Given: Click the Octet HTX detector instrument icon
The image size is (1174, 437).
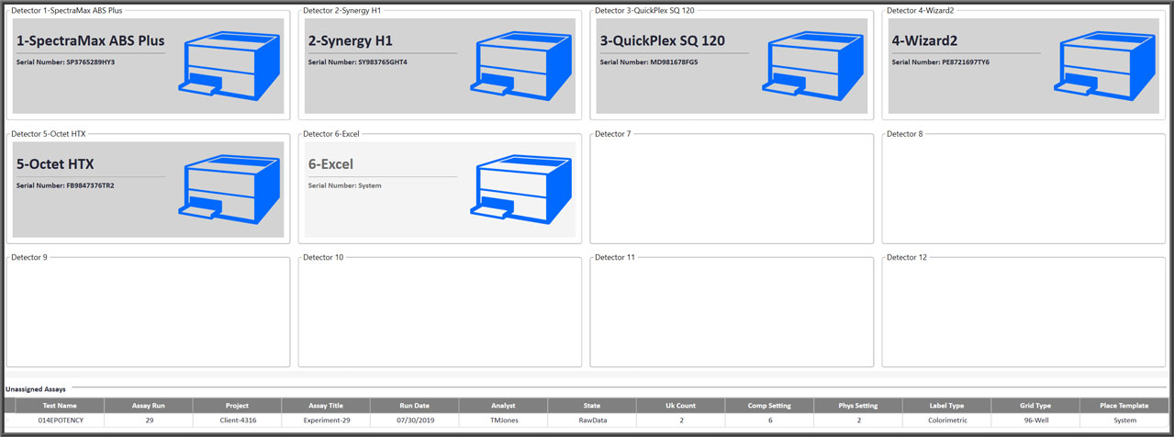Looking at the screenshot, I should click(x=229, y=189).
